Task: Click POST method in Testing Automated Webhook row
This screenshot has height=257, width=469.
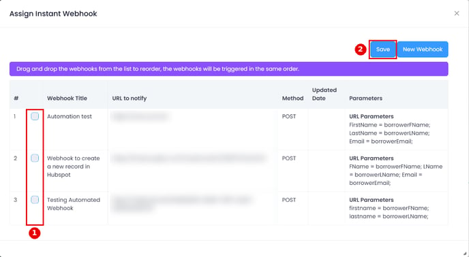Action: tap(289, 200)
